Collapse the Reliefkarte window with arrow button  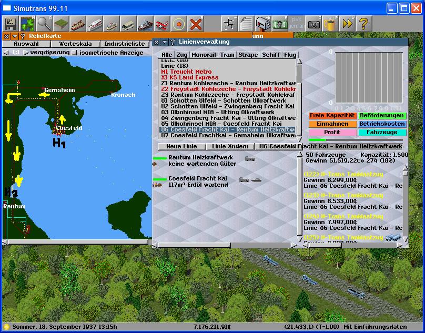click(14, 36)
